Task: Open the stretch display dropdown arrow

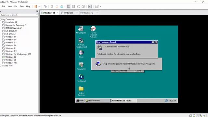Action: 100,6
